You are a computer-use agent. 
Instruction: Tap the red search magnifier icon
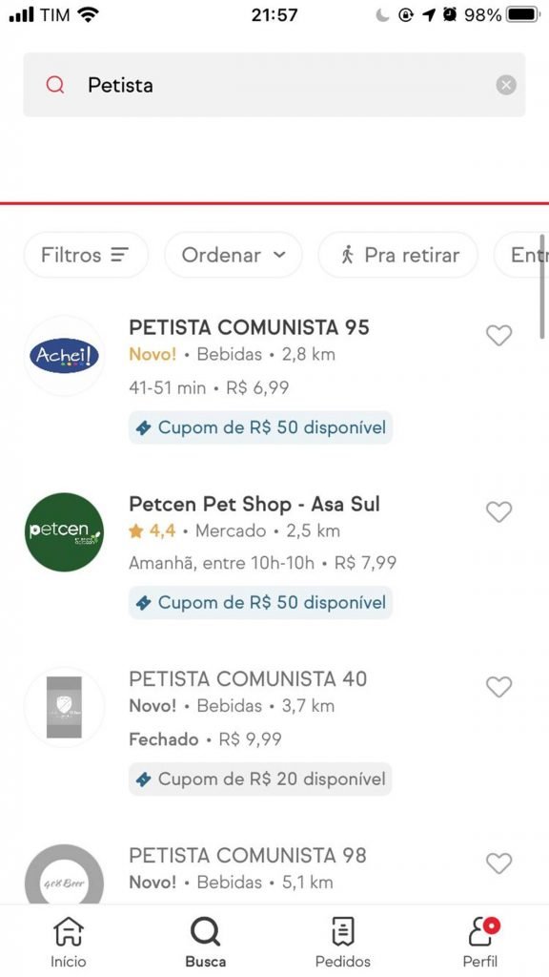point(54,85)
